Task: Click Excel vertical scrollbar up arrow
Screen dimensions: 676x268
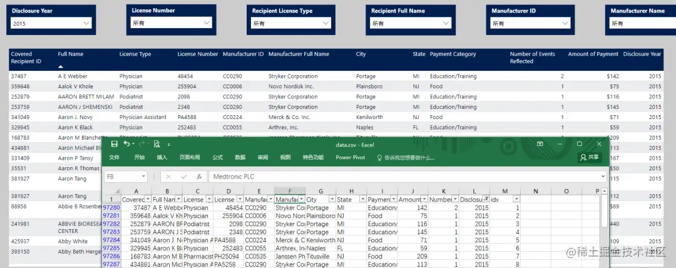Action: (x=604, y=191)
